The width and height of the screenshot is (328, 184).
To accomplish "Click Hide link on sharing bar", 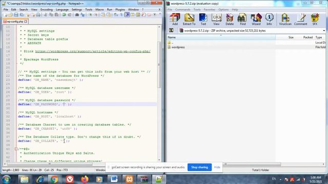I will pos(217,167).
